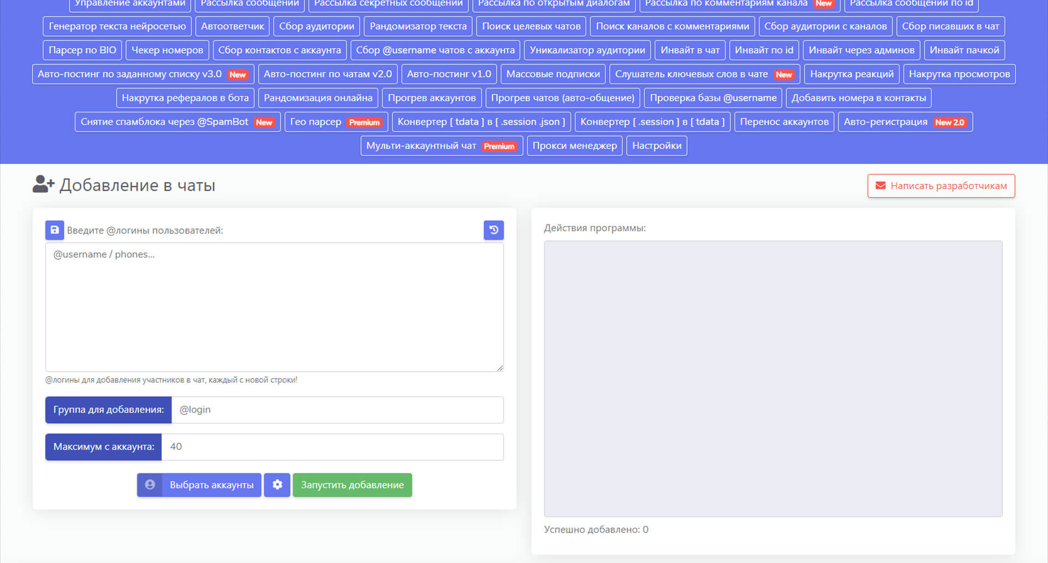Click the save icon beside the logins label

(x=55, y=230)
